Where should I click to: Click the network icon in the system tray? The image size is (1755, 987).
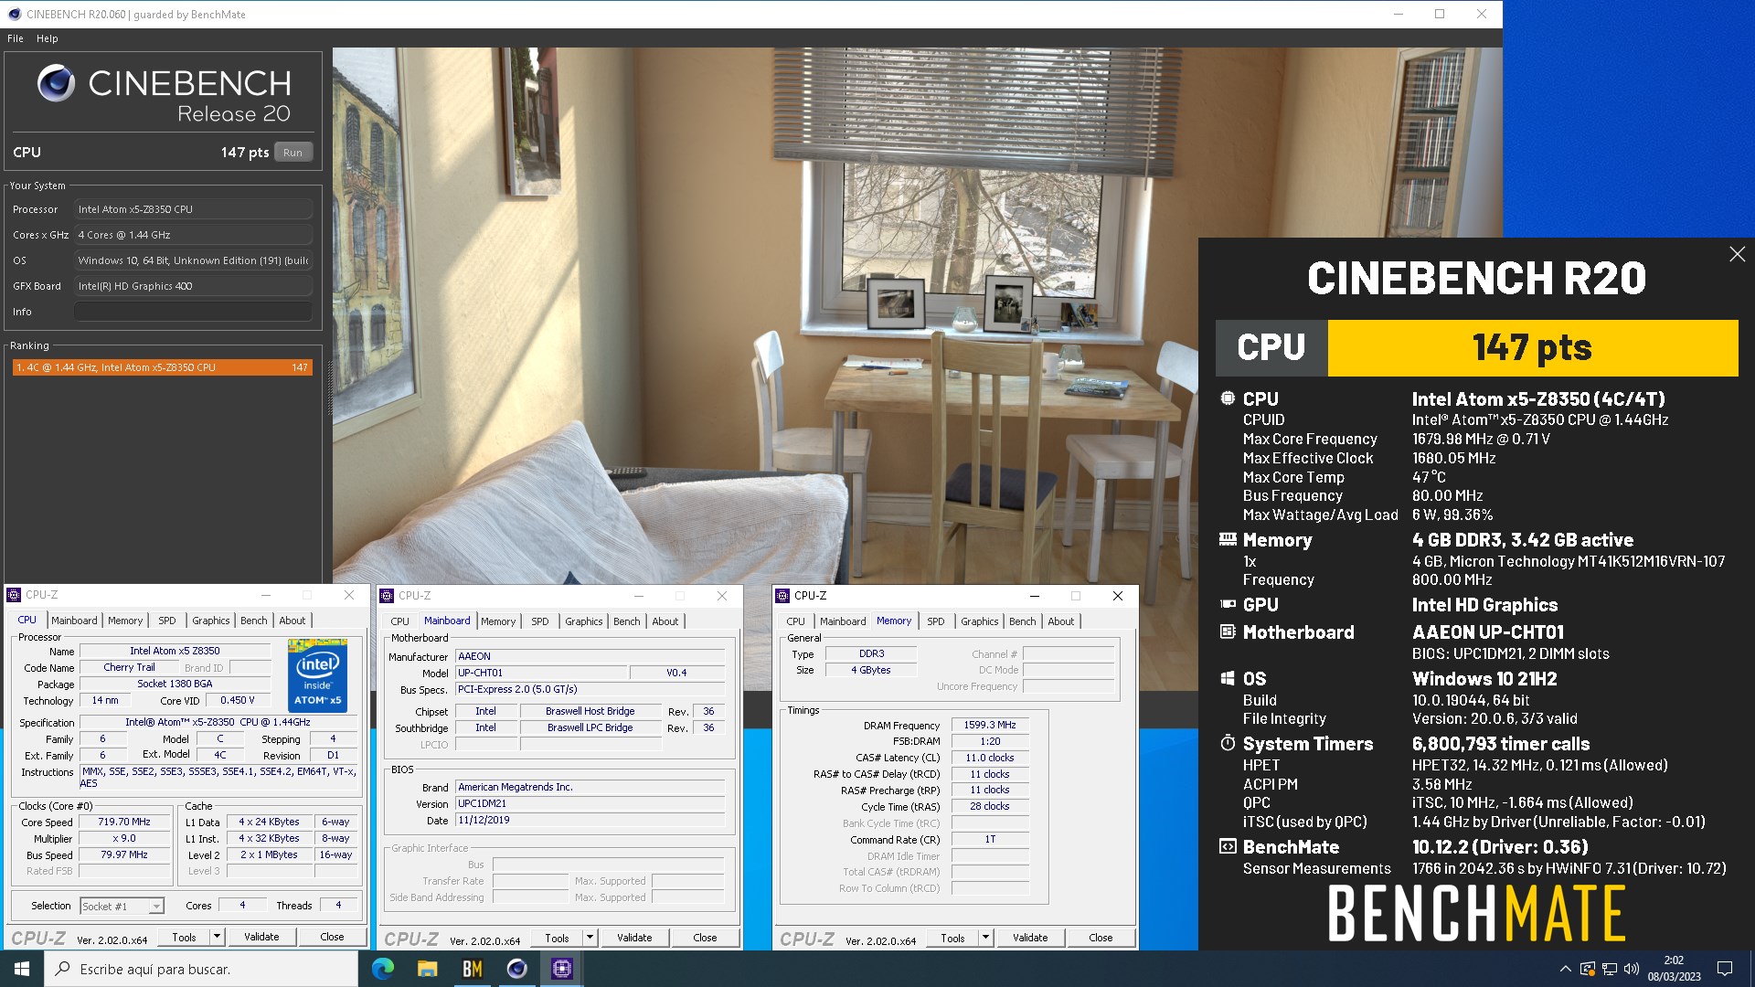(1609, 969)
